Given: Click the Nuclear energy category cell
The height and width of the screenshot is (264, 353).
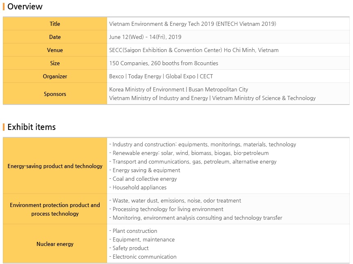Looking at the screenshot, I should point(55,244).
